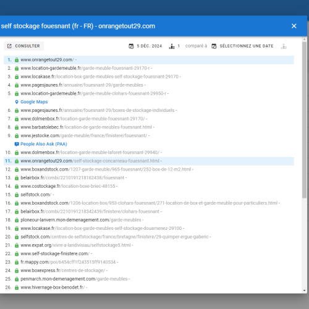Open result 2 garde-meuble-fouesnant-29170-r link
The image size is (309, 309).
[85, 68]
